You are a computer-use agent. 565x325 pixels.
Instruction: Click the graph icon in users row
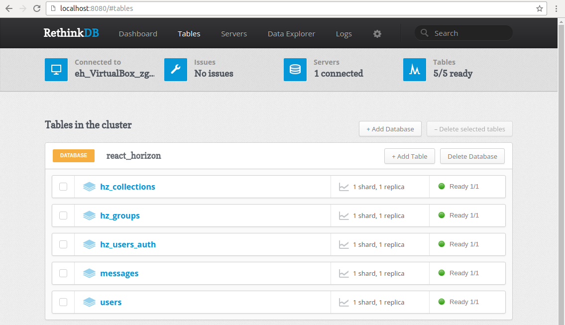coord(344,302)
